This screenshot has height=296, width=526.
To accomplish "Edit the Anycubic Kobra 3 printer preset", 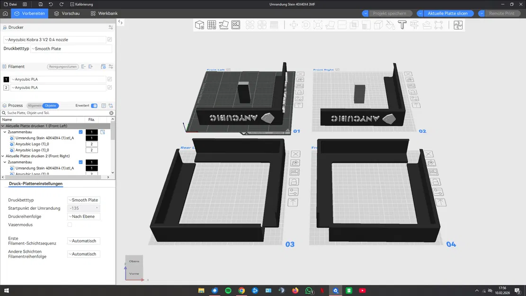I will (x=110, y=40).
